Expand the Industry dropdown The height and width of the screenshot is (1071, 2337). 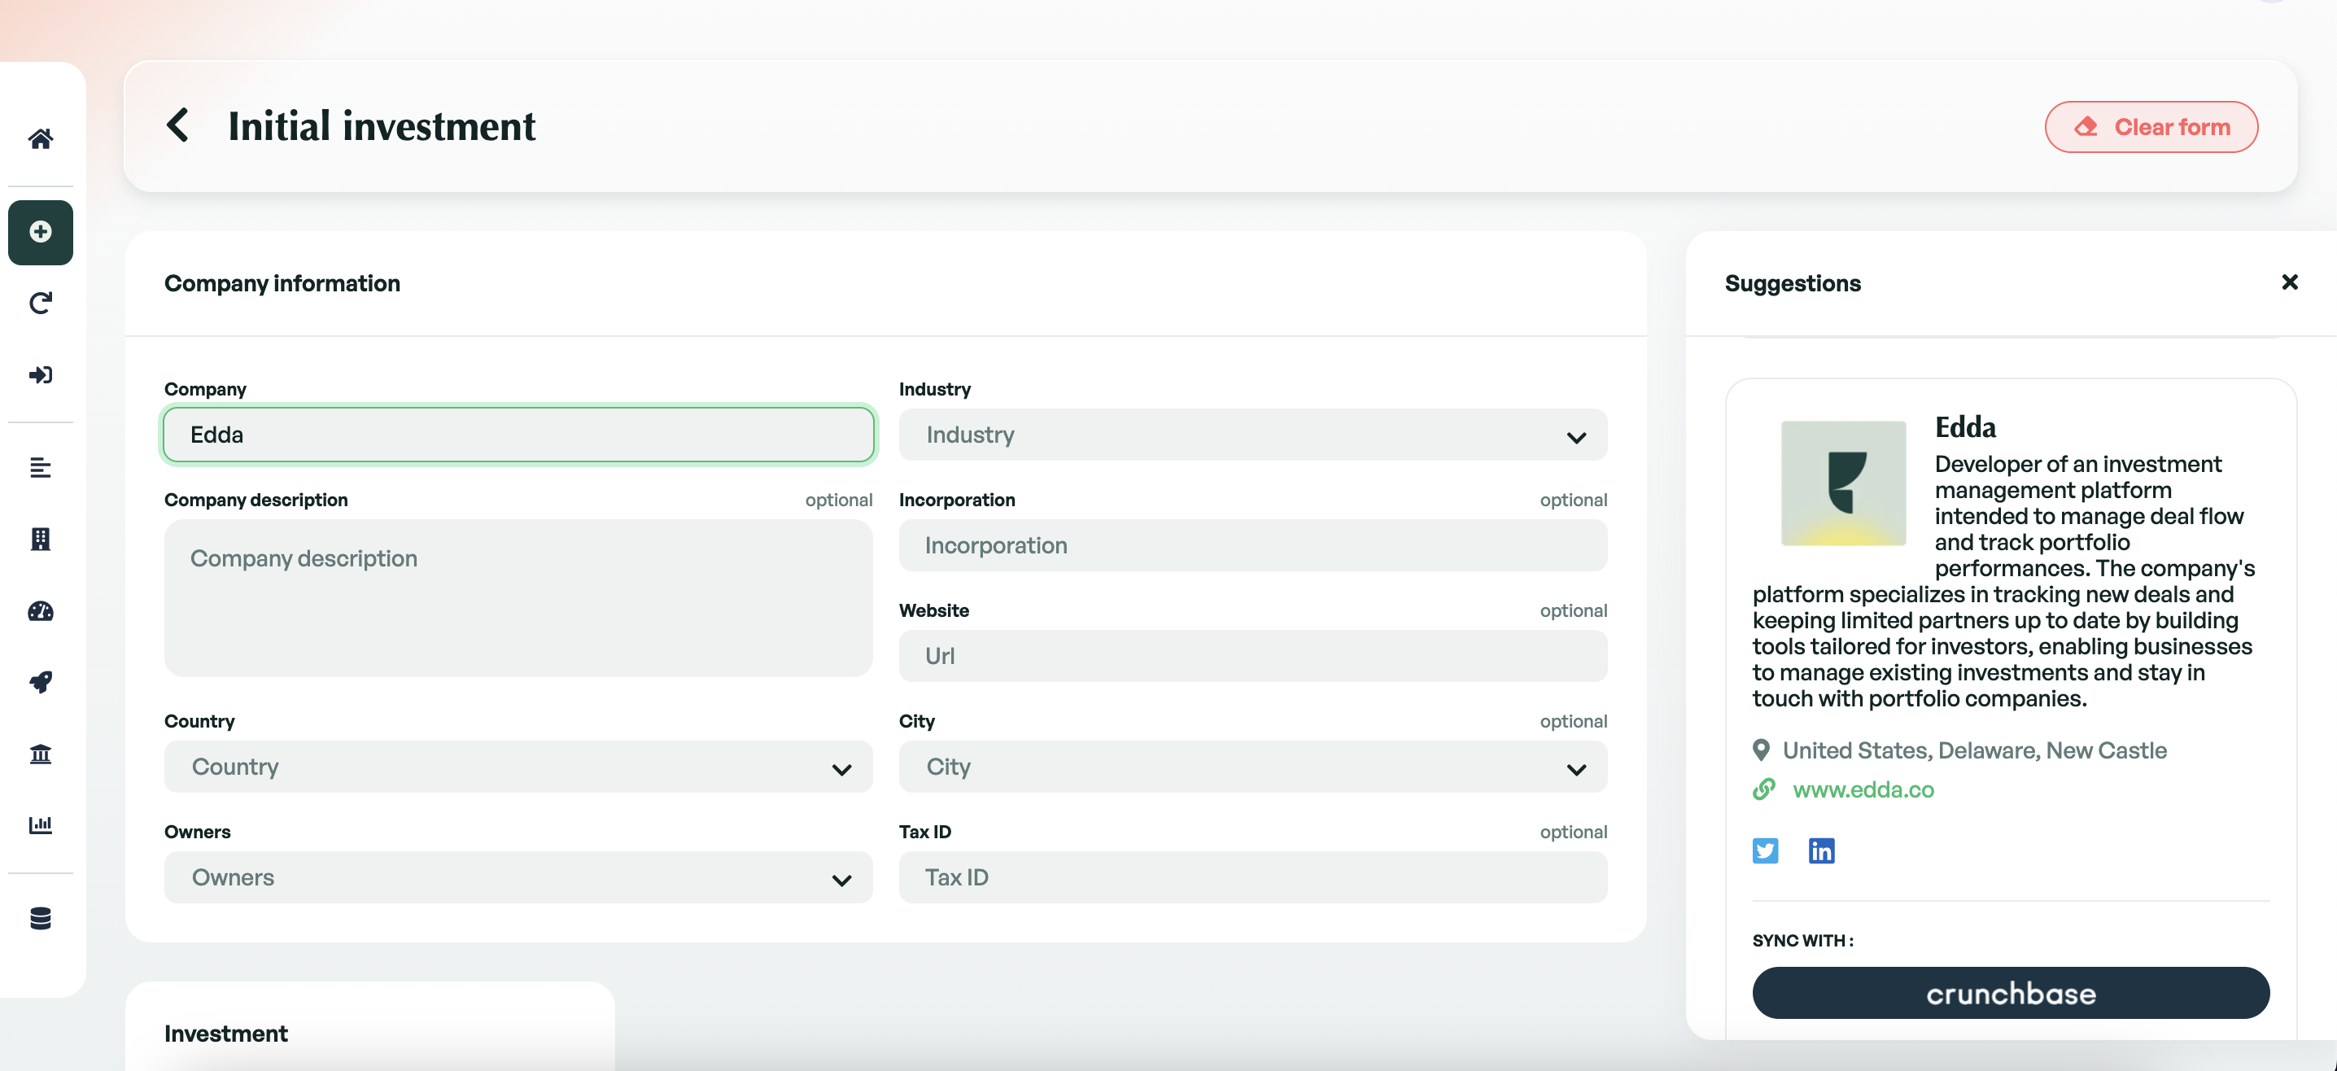[1252, 435]
